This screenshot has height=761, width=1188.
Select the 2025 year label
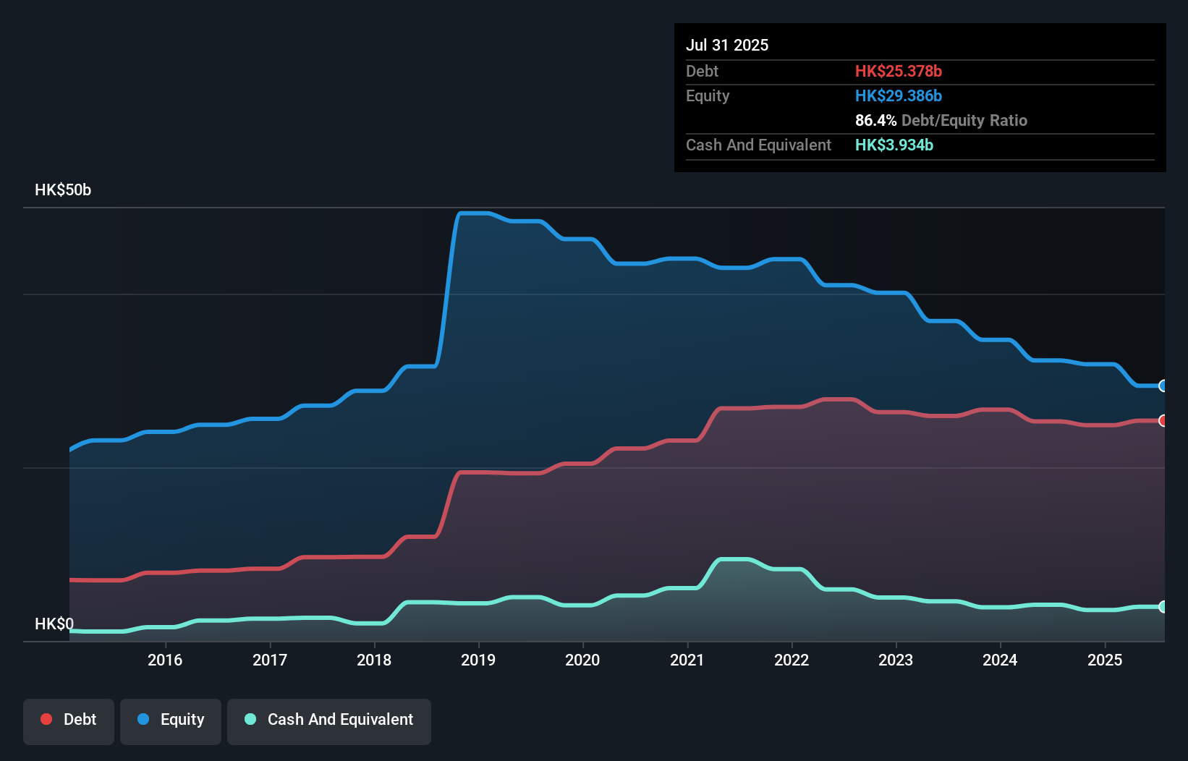click(1103, 660)
